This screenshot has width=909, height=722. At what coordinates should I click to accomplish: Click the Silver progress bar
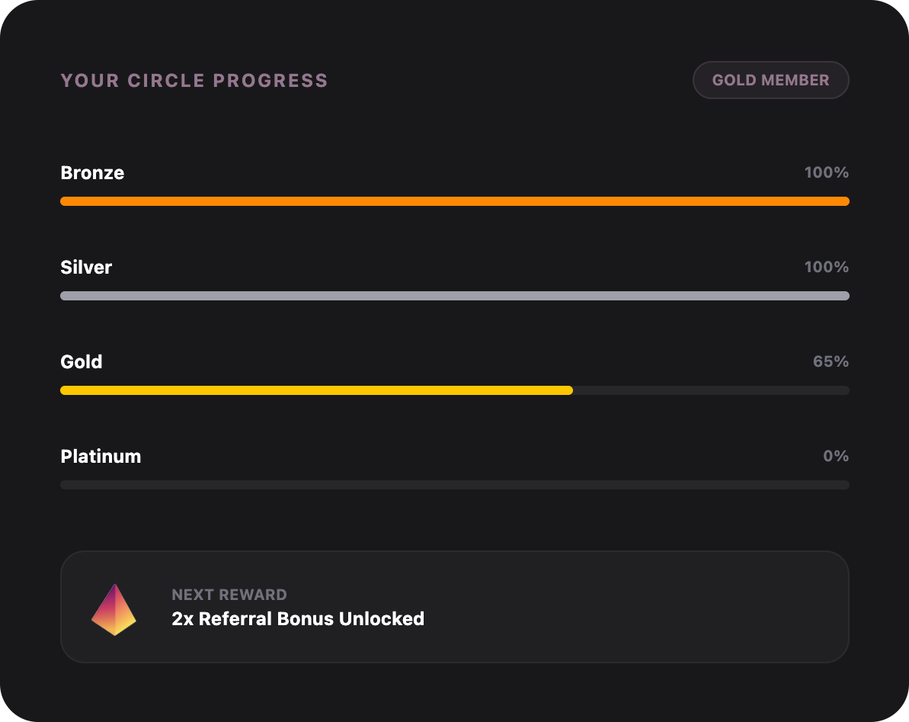[454, 296]
